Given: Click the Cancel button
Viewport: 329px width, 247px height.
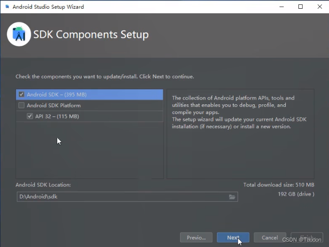Looking at the screenshot, I should (x=270, y=238).
